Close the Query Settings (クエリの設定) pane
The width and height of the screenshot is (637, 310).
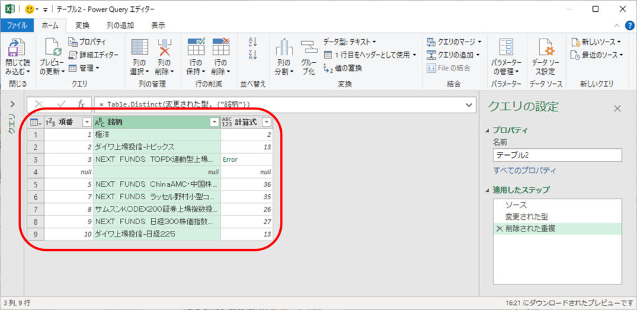[x=618, y=108]
